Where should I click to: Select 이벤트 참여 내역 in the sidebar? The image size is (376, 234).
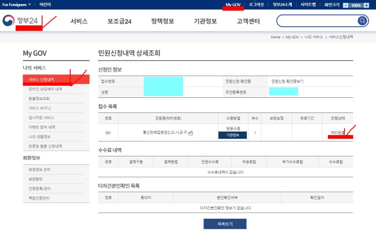[41, 127]
